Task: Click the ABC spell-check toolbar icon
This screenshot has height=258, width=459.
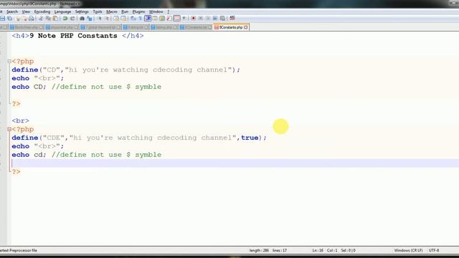Action: coord(232,19)
